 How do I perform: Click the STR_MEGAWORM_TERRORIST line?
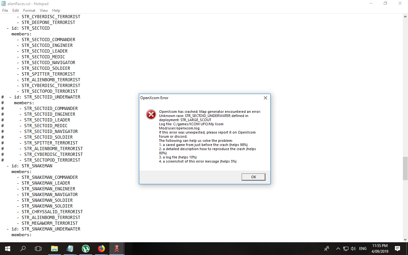click(47, 223)
